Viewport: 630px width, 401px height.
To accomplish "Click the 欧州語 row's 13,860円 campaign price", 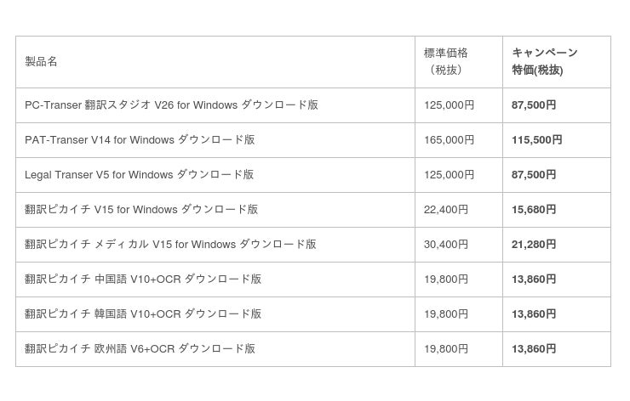I will pyautogui.click(x=534, y=349).
